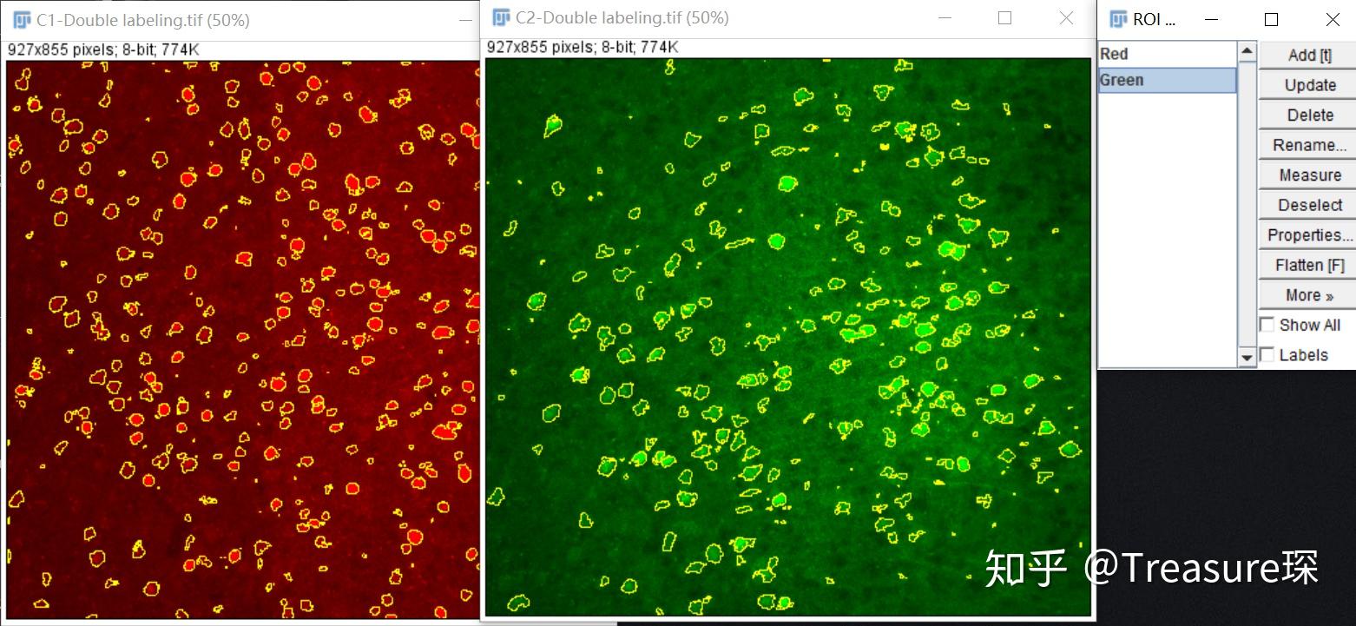
Task: Maximize the C2-Double labeling window
Action: click(1004, 17)
